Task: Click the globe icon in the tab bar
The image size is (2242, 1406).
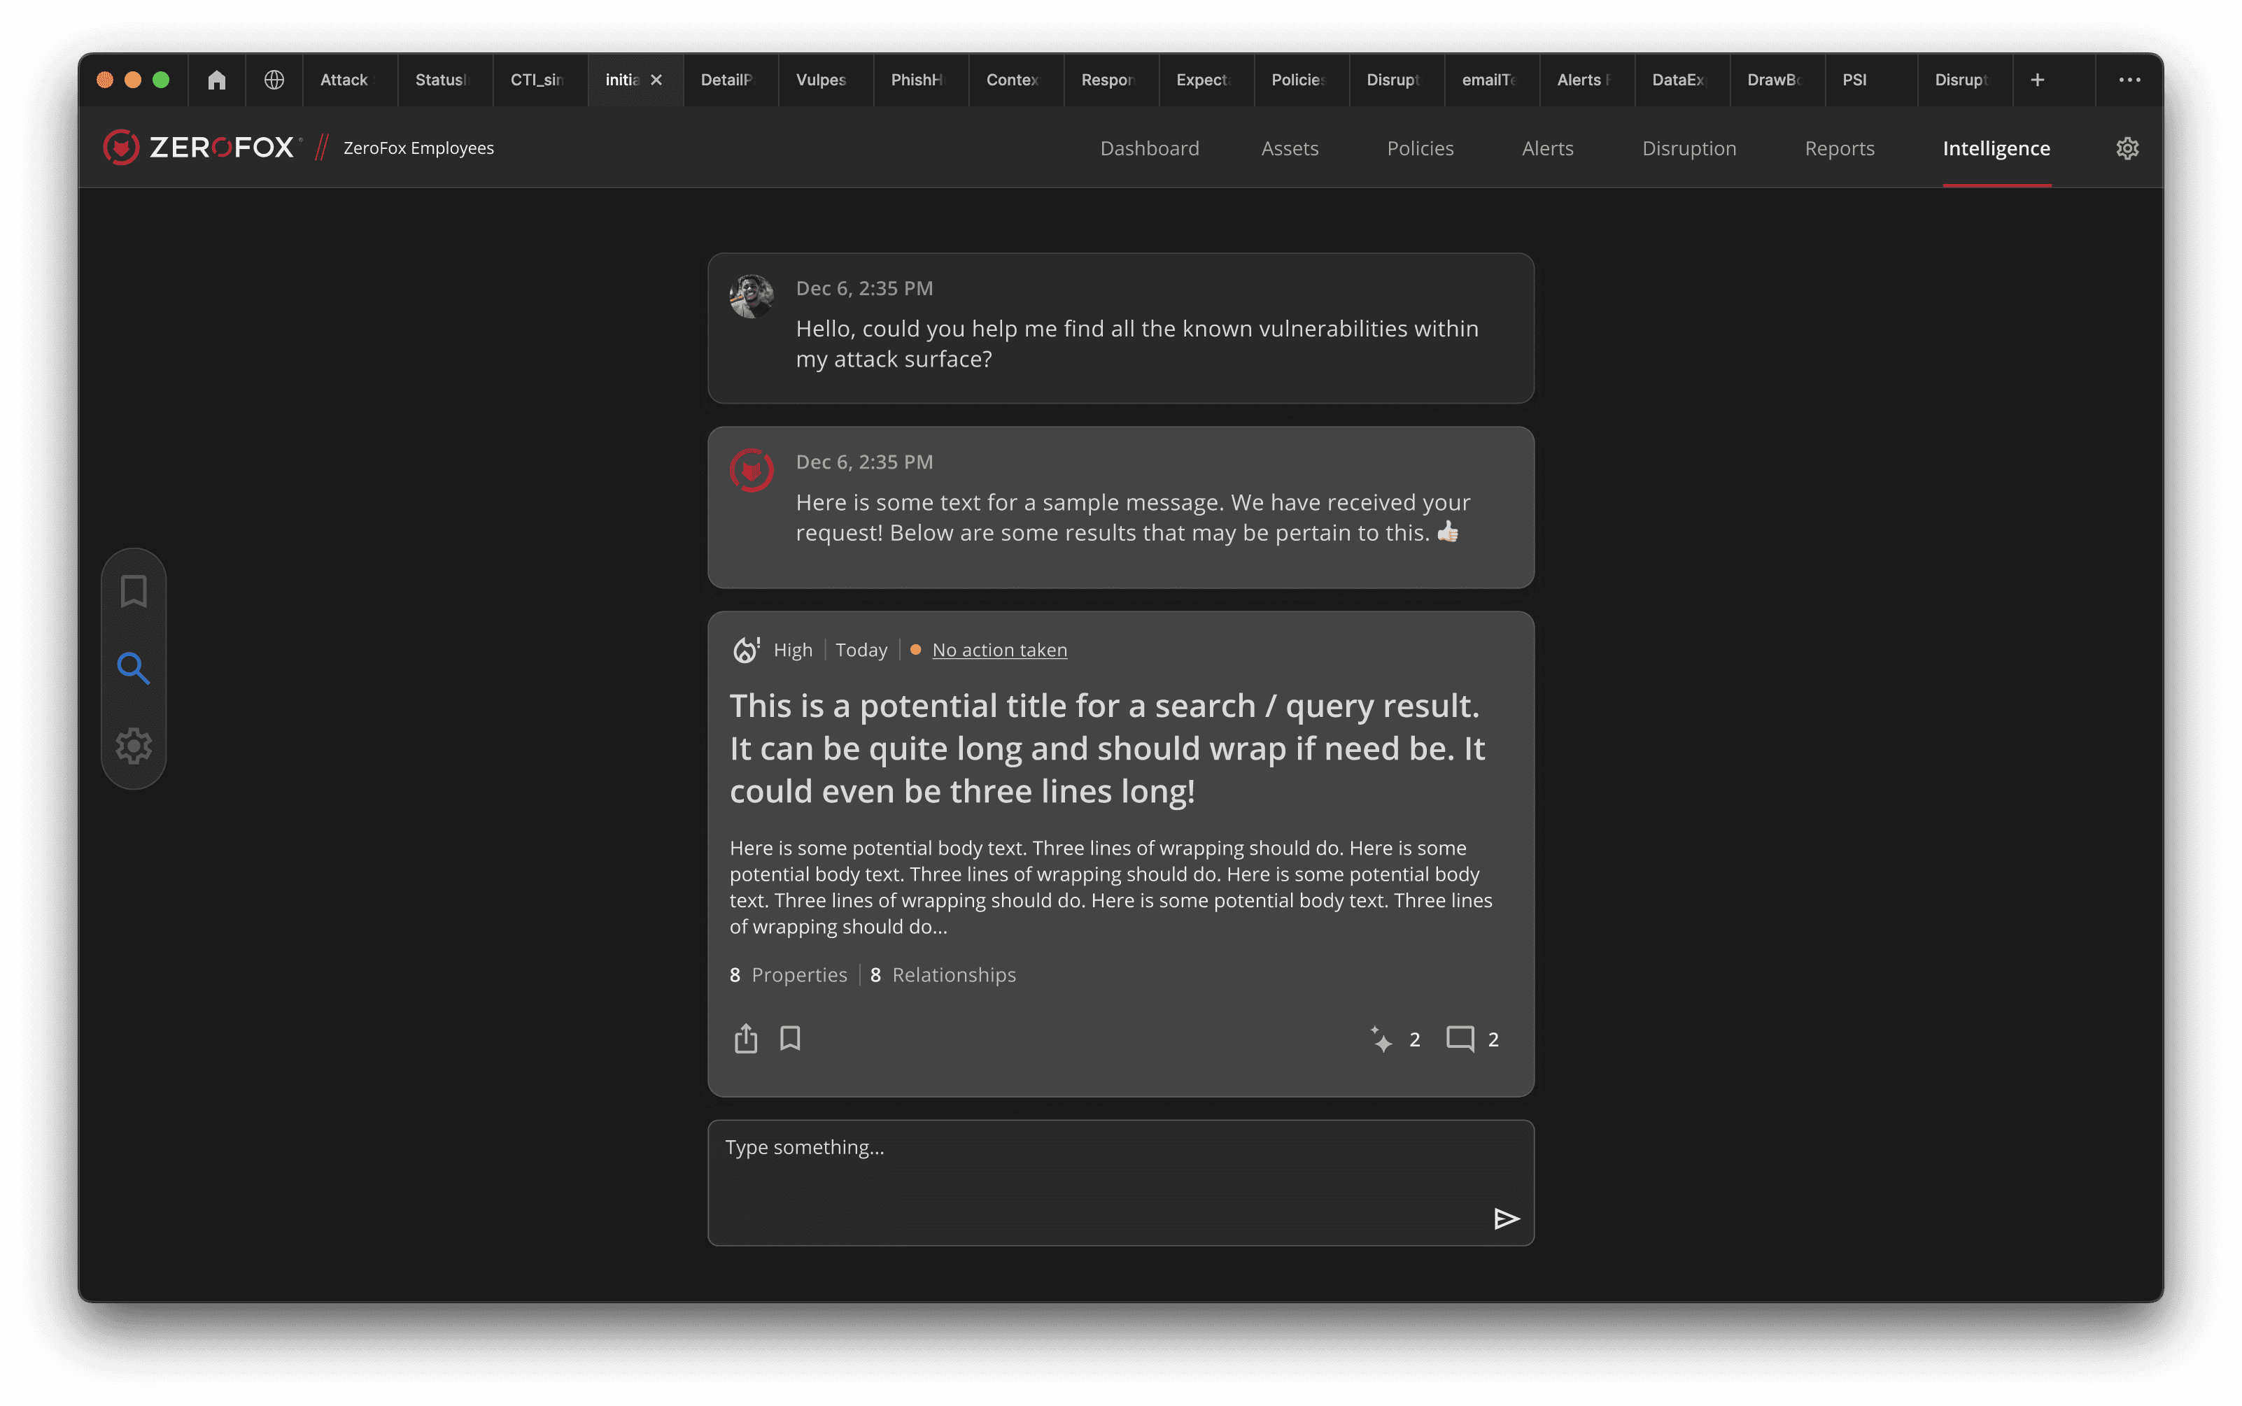Action: pos(274,80)
